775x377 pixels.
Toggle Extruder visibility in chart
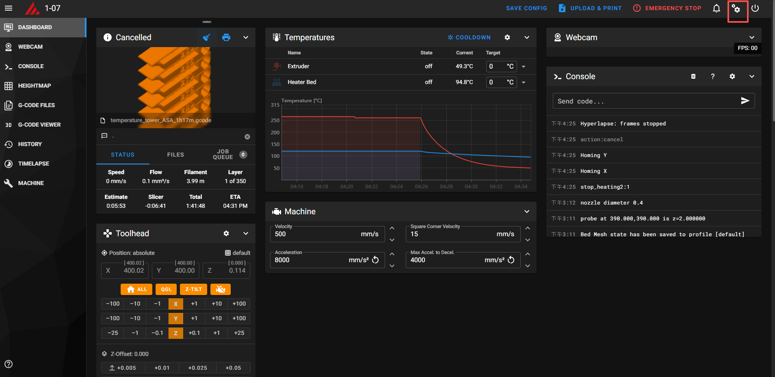click(x=277, y=66)
